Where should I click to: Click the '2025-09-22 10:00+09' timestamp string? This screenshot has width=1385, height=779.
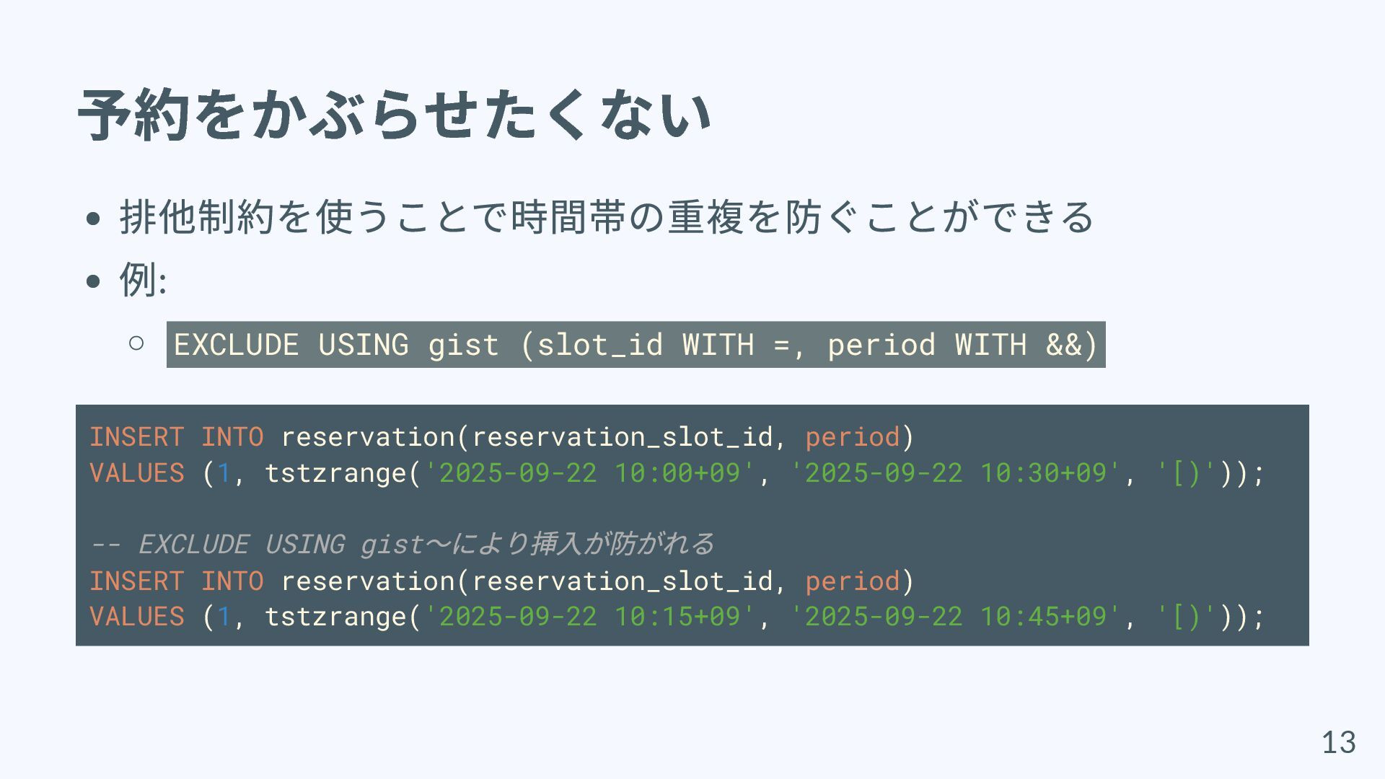(589, 473)
